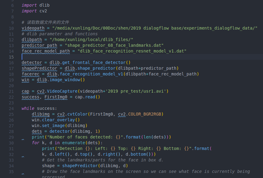Click the 'while' keyword on line 24
263x178 pixels.
[28, 108]
